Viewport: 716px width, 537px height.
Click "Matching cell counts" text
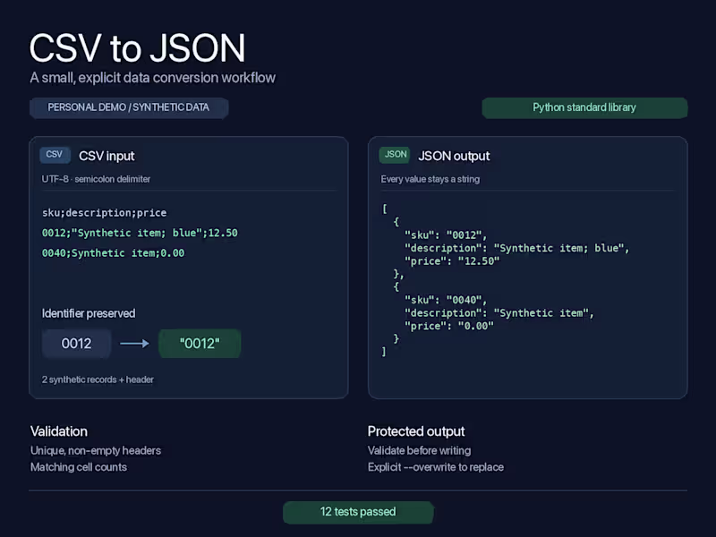tap(79, 467)
